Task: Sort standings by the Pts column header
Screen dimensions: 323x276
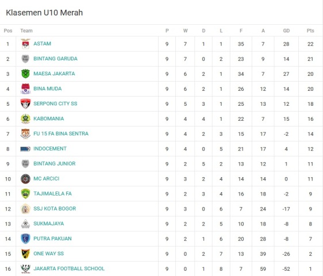Action: coord(310,30)
